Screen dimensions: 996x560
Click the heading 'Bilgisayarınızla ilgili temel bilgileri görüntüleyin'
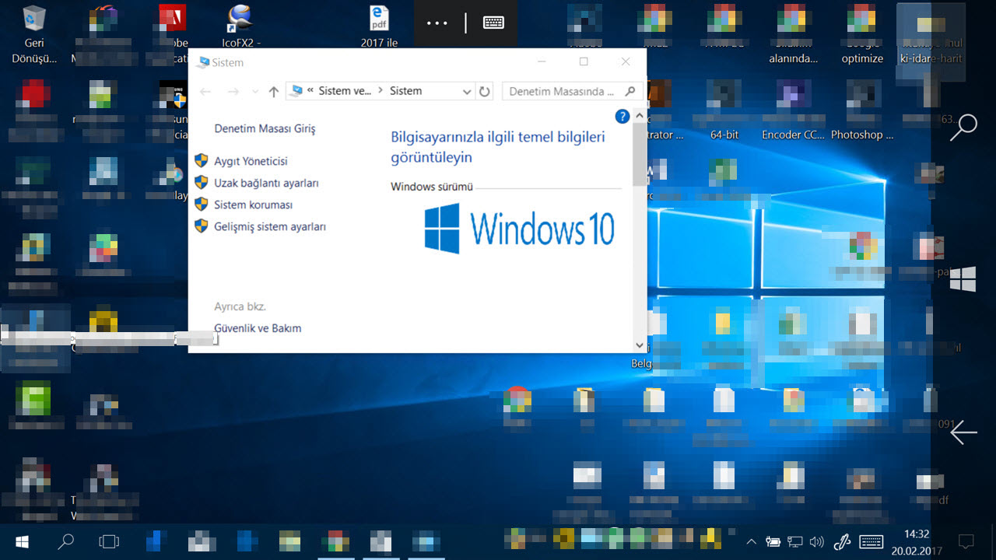498,147
